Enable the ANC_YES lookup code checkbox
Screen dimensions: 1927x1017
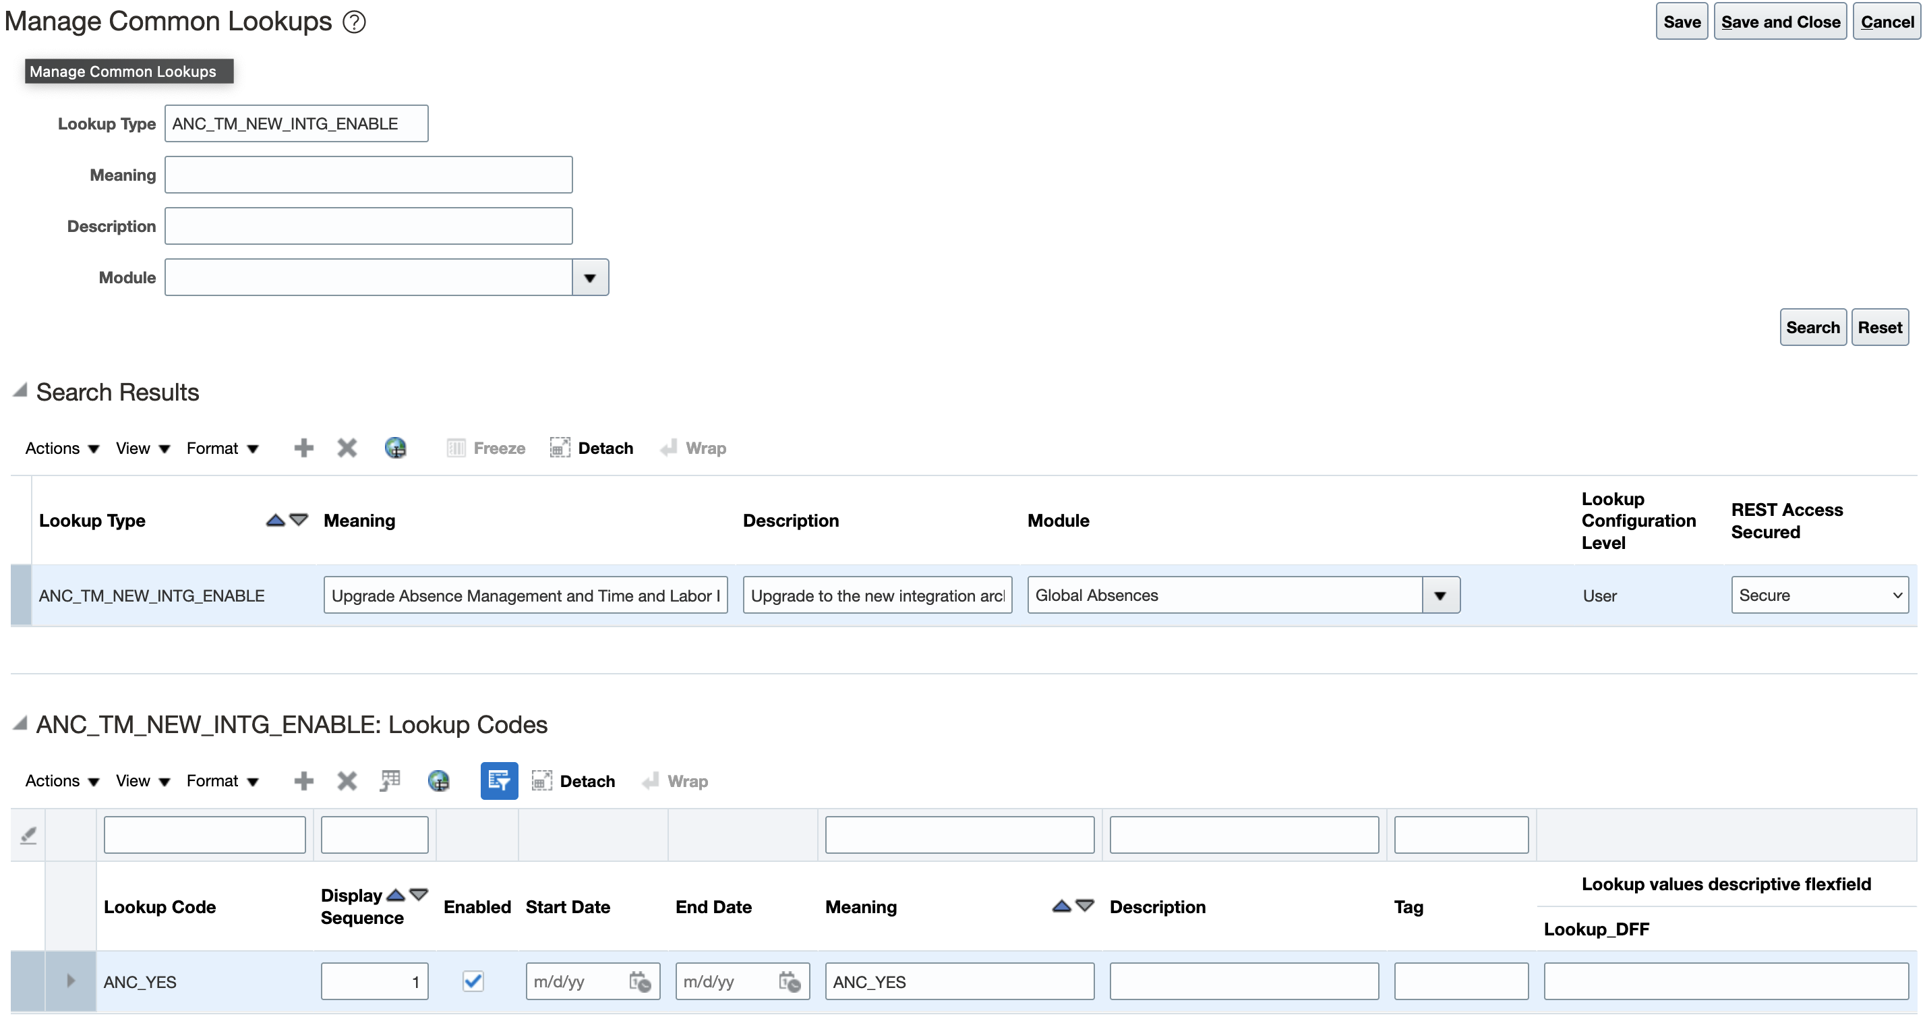(x=472, y=981)
